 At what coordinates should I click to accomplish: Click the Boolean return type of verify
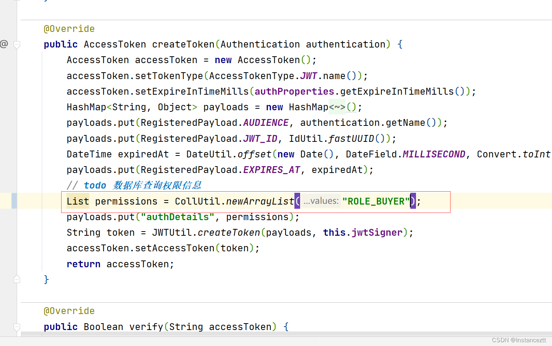(x=103, y=327)
